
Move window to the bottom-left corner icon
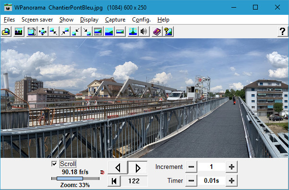[76, 32]
